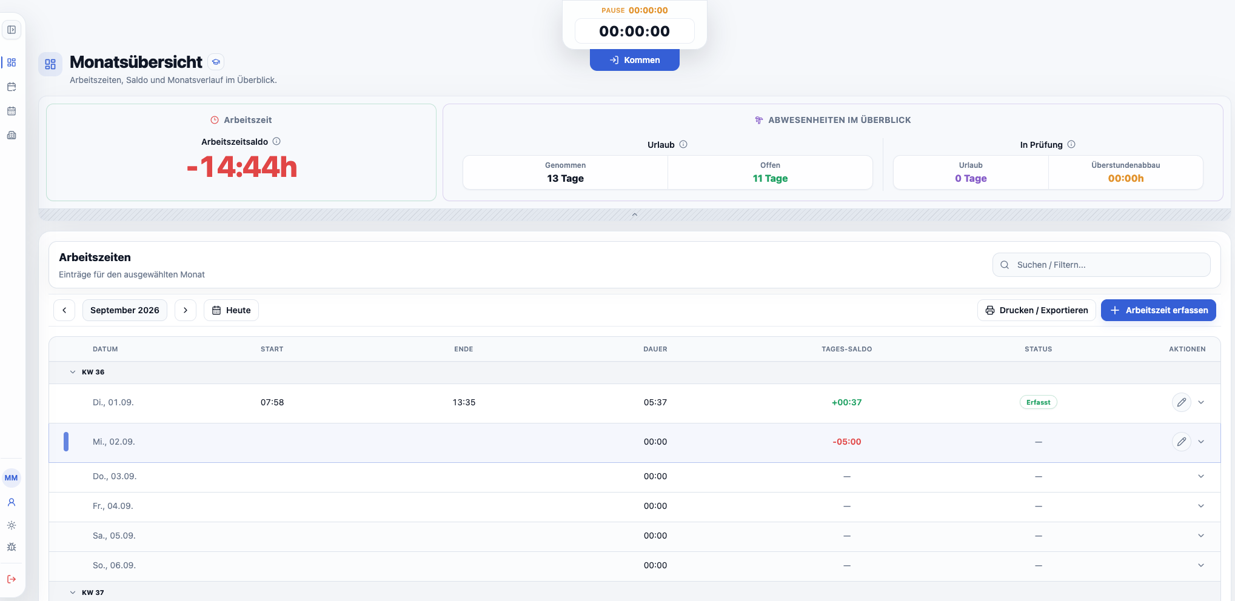Toggle the sidebar panel icon
This screenshot has height=601, width=1235.
click(x=12, y=30)
